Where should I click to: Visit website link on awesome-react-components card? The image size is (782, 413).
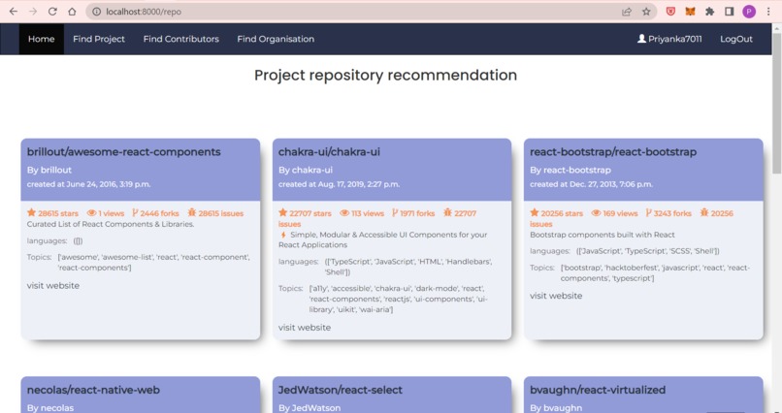(52, 285)
